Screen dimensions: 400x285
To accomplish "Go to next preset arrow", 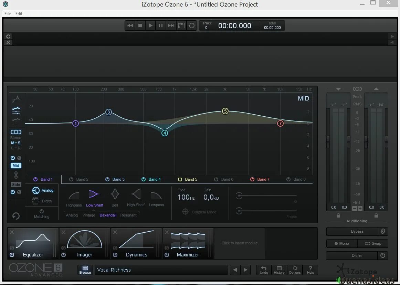I will point(245,270).
